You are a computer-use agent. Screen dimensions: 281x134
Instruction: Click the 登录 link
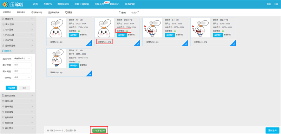[x=269, y=4]
